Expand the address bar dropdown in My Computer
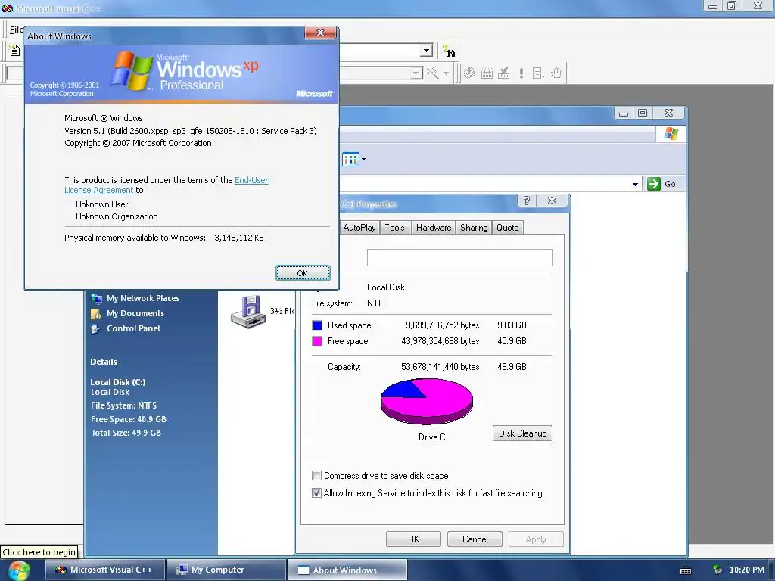Screen dimensions: 775x581 click(x=635, y=185)
